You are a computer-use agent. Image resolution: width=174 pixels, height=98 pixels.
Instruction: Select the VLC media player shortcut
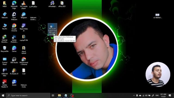click(x=24, y=5)
